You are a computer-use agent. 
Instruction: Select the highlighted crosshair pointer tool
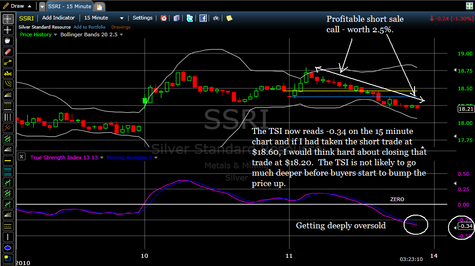coord(8,19)
